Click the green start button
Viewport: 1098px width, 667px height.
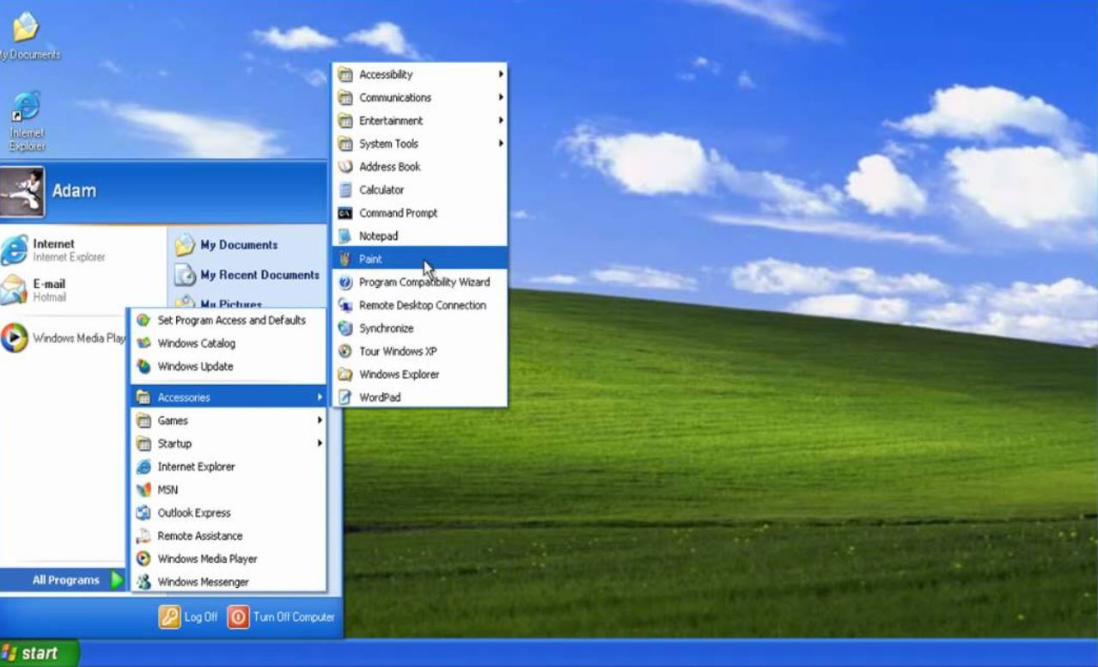click(x=40, y=653)
